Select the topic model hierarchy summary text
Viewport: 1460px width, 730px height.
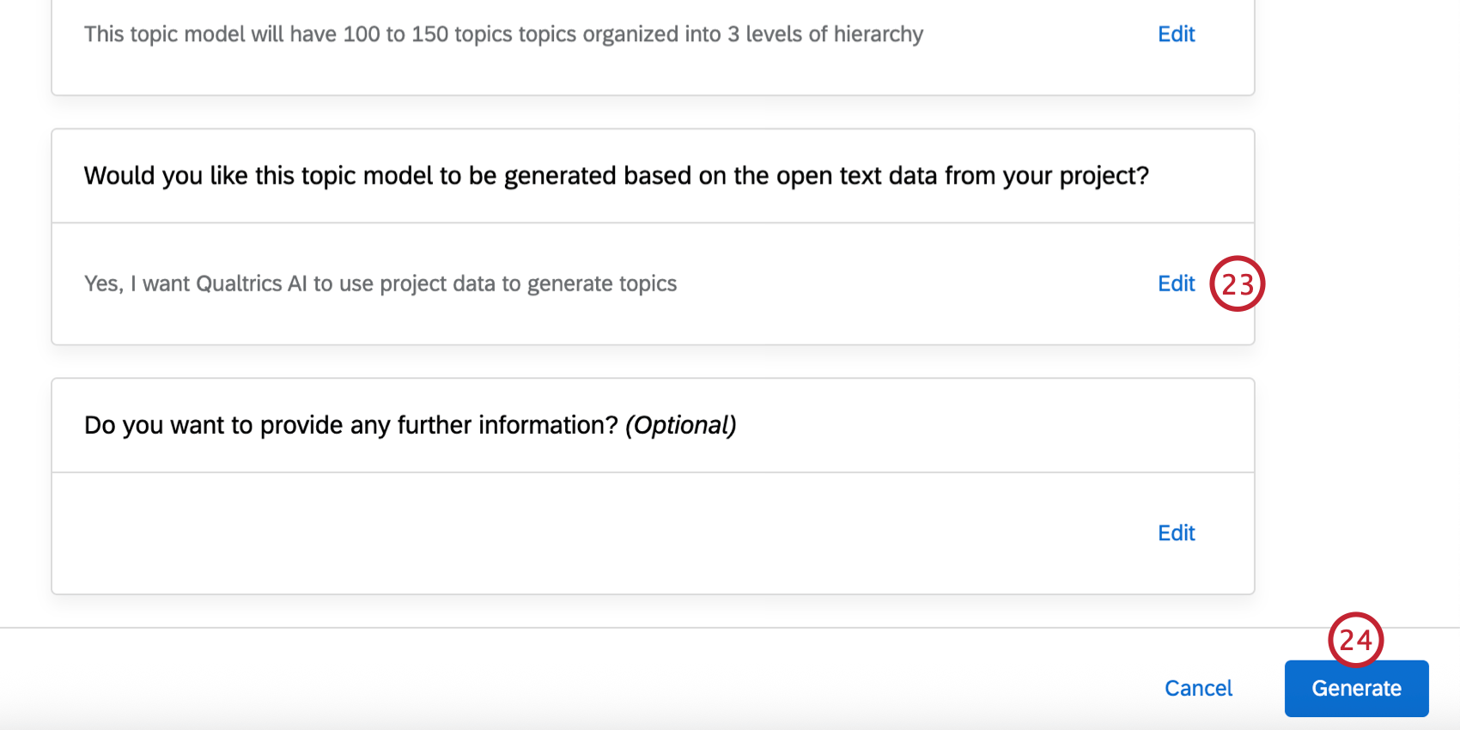(502, 34)
